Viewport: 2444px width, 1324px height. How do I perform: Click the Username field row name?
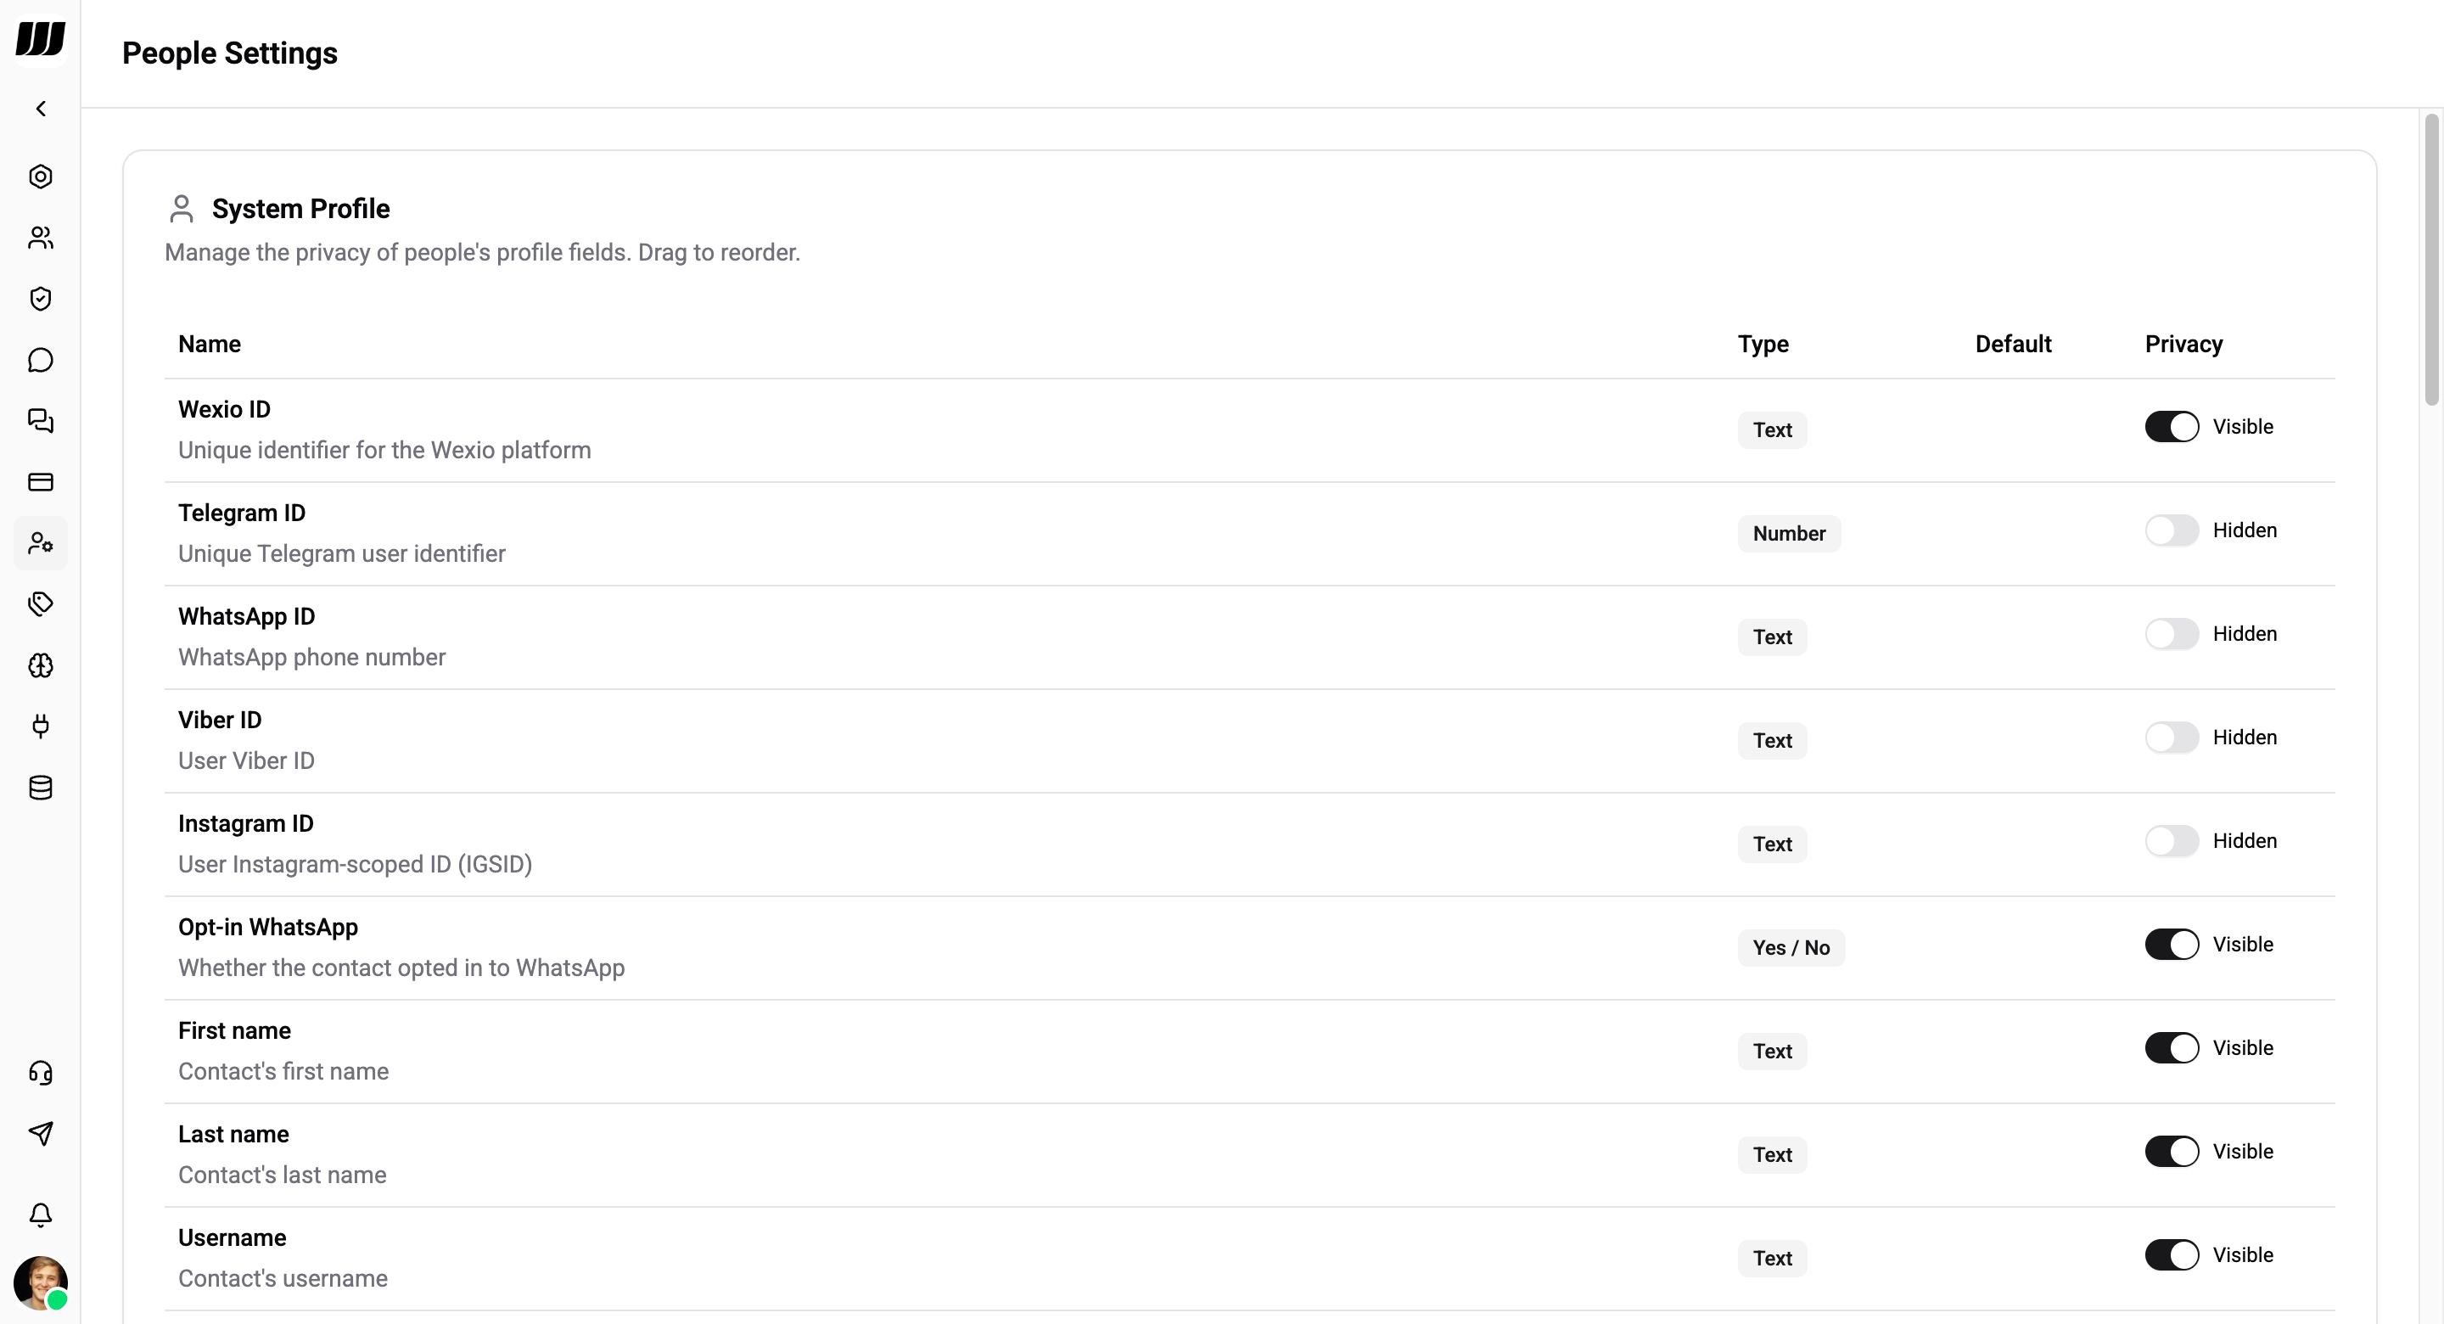(233, 1237)
